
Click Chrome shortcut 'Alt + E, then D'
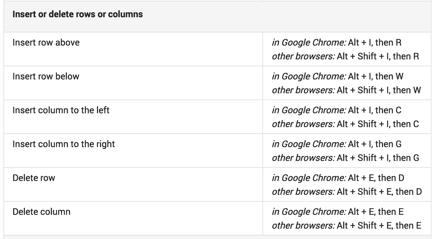[x=376, y=178]
